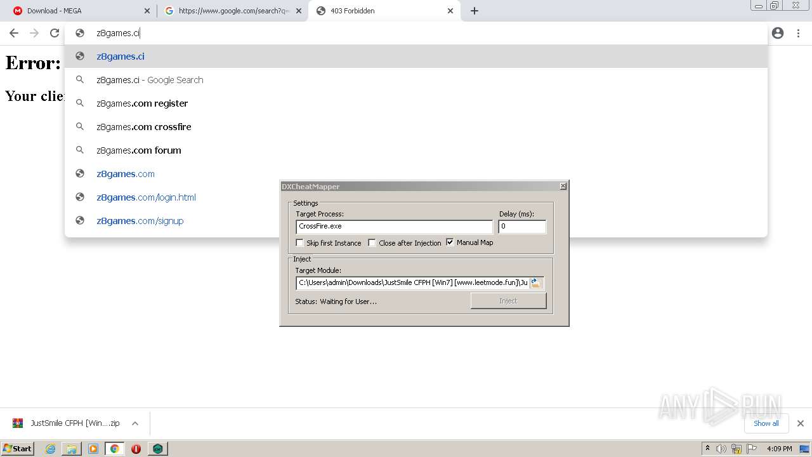Choose the z8games.ci URL suggestion
The image size is (812, 457).
(x=416, y=56)
